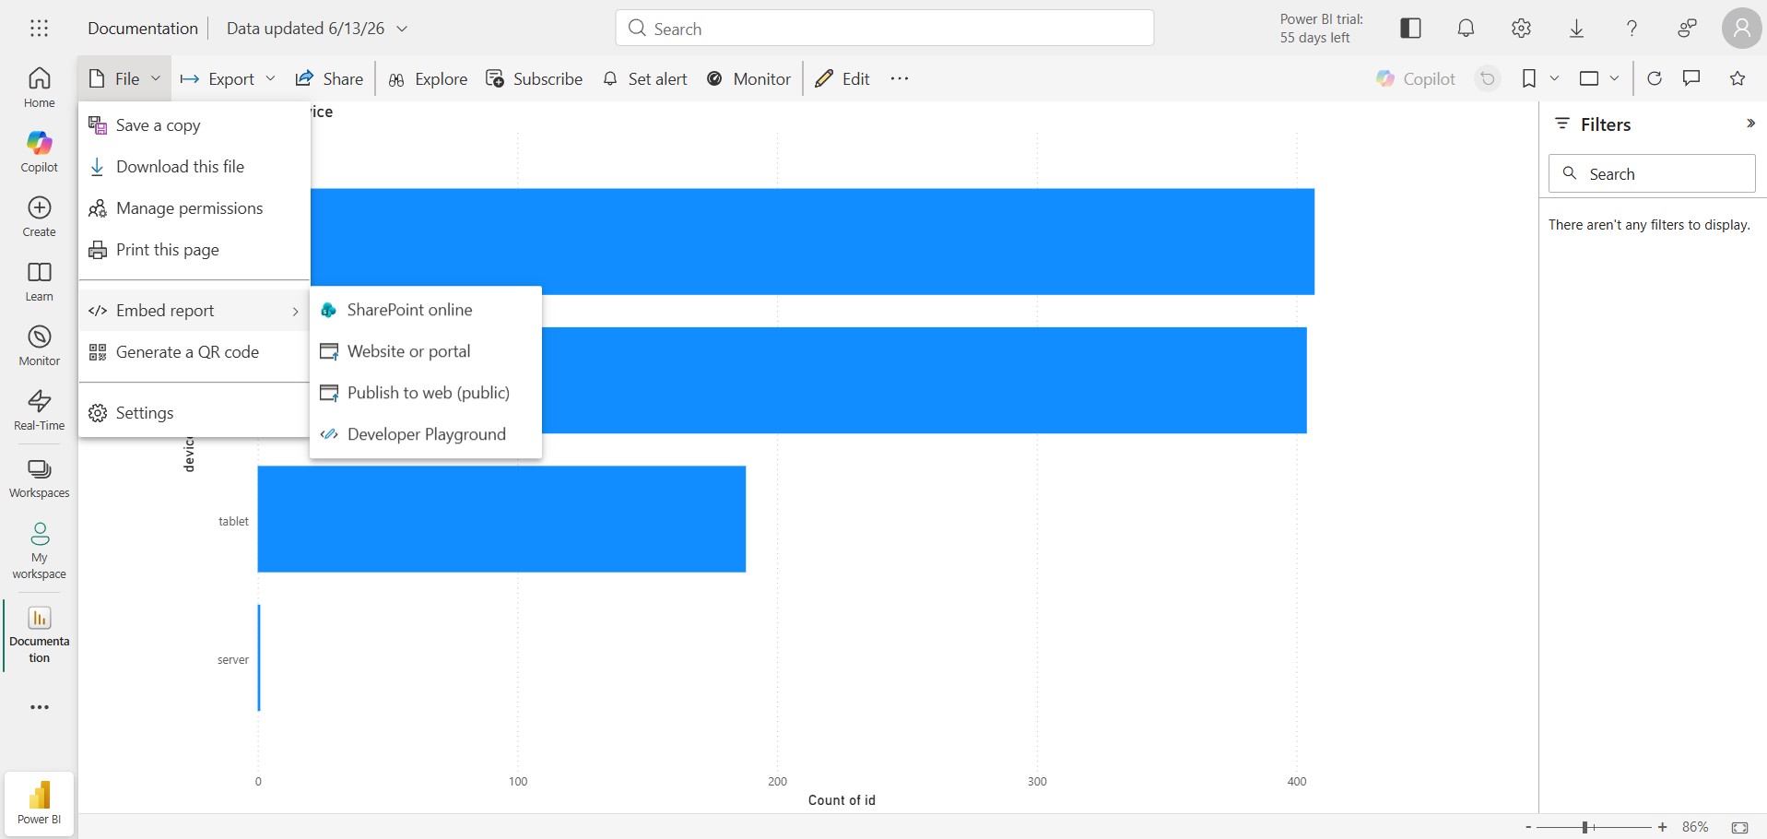Image resolution: width=1767 pixels, height=839 pixels.
Task: Choose Publish to web (public)
Action: pos(426,393)
